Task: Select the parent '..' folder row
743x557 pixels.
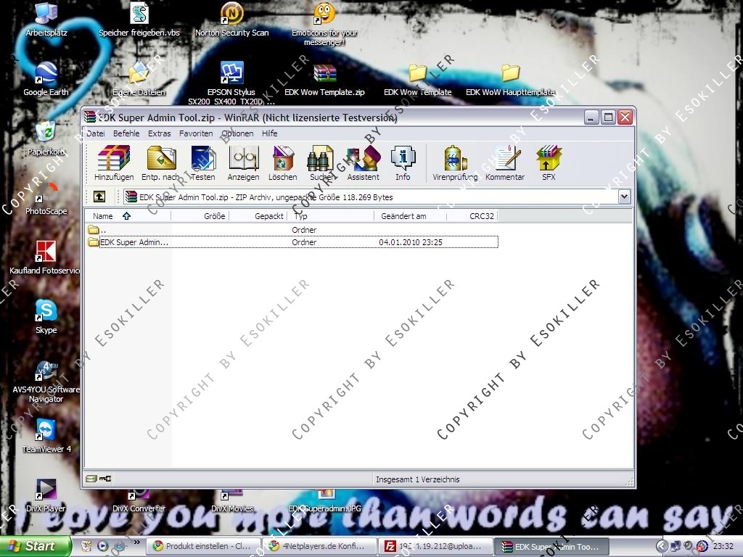Action: point(292,230)
